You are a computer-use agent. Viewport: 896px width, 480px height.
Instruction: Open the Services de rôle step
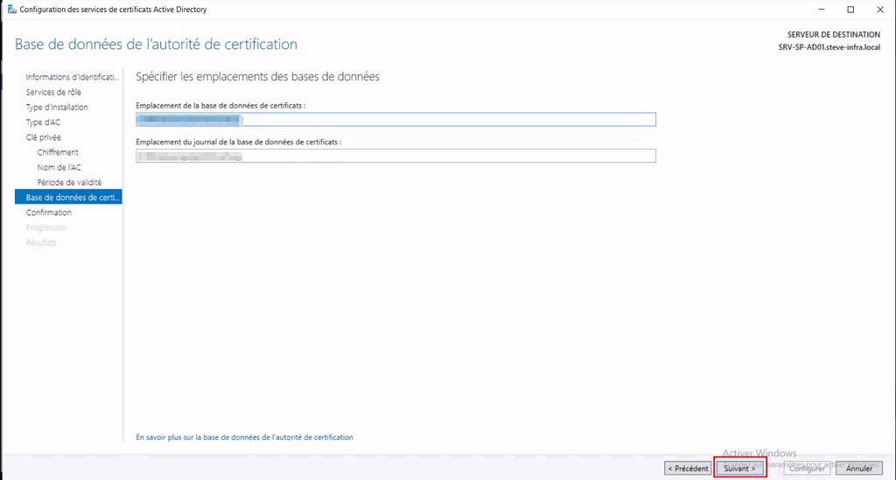[x=53, y=92]
